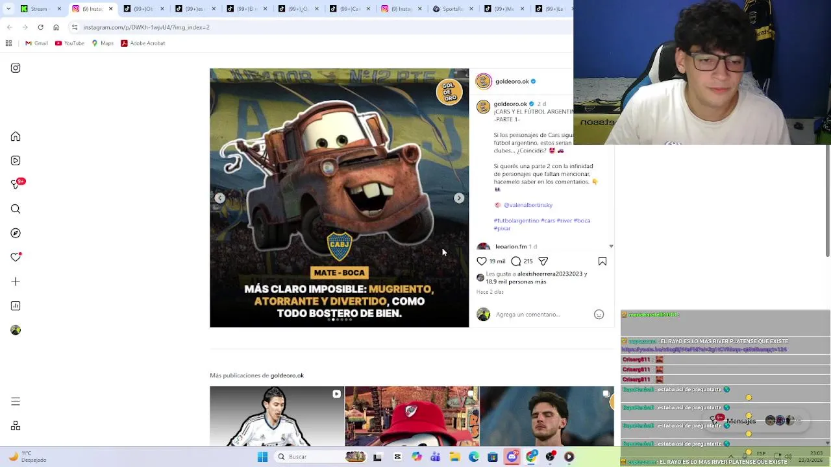Like the post with heart icon
The height and width of the screenshot is (467, 831).
tap(482, 261)
